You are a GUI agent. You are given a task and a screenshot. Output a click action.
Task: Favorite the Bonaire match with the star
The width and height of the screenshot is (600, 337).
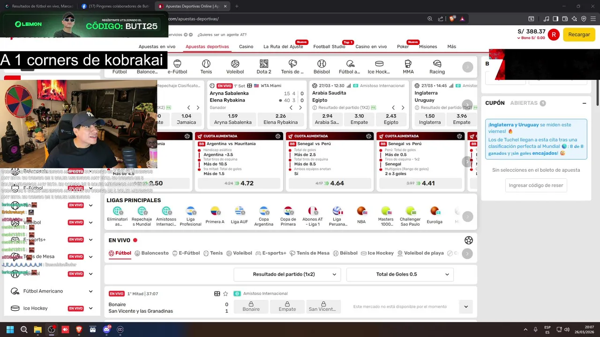point(225,293)
